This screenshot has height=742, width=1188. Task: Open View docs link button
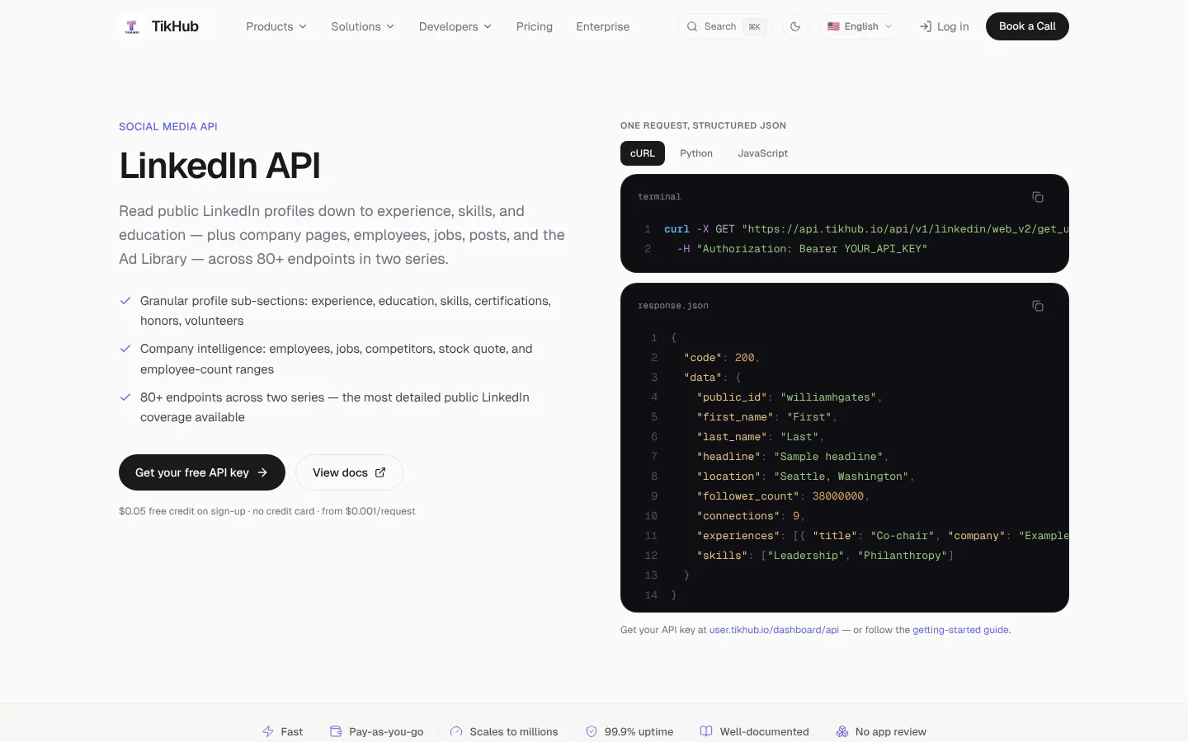(349, 472)
